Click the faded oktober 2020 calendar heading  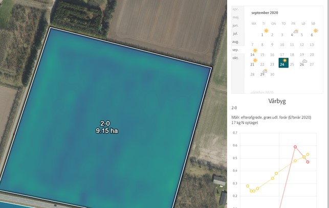(x=263, y=93)
